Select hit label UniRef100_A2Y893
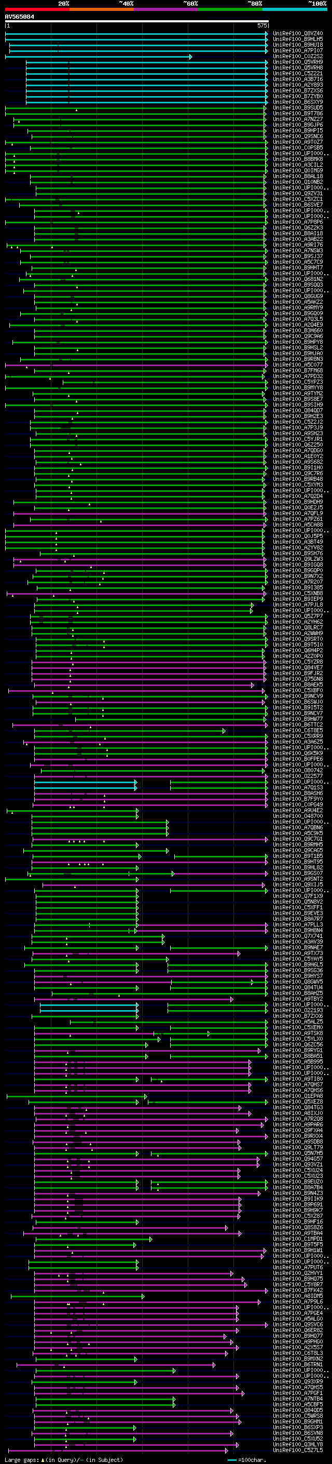The width and height of the screenshot is (332, 1464). click(298, 85)
